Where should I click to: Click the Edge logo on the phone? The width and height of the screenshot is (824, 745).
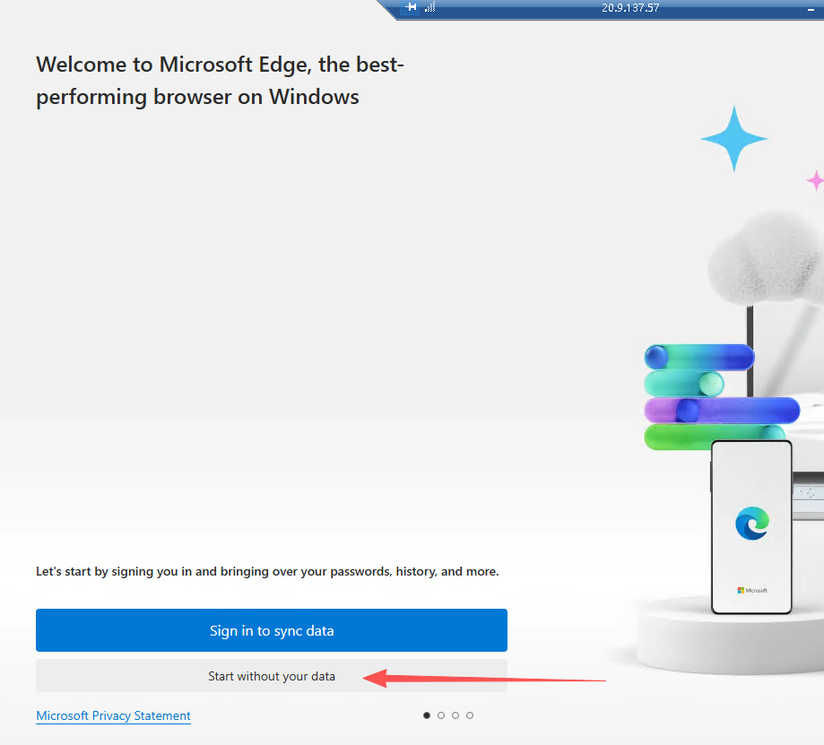tap(751, 524)
